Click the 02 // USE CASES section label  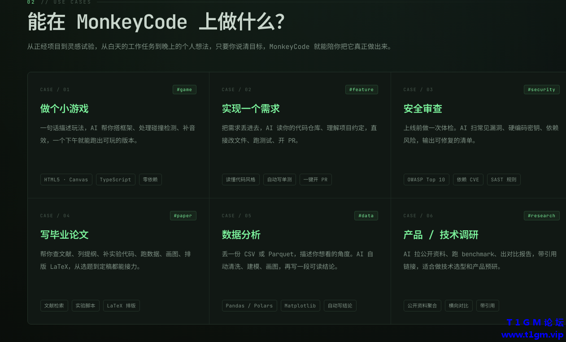pos(59,2)
